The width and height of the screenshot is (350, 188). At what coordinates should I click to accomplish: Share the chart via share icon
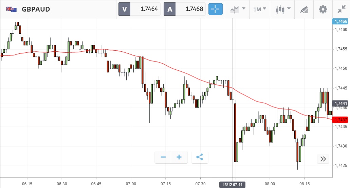click(x=200, y=157)
